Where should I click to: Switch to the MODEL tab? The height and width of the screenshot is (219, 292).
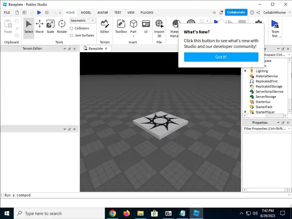pyautogui.click(x=86, y=13)
